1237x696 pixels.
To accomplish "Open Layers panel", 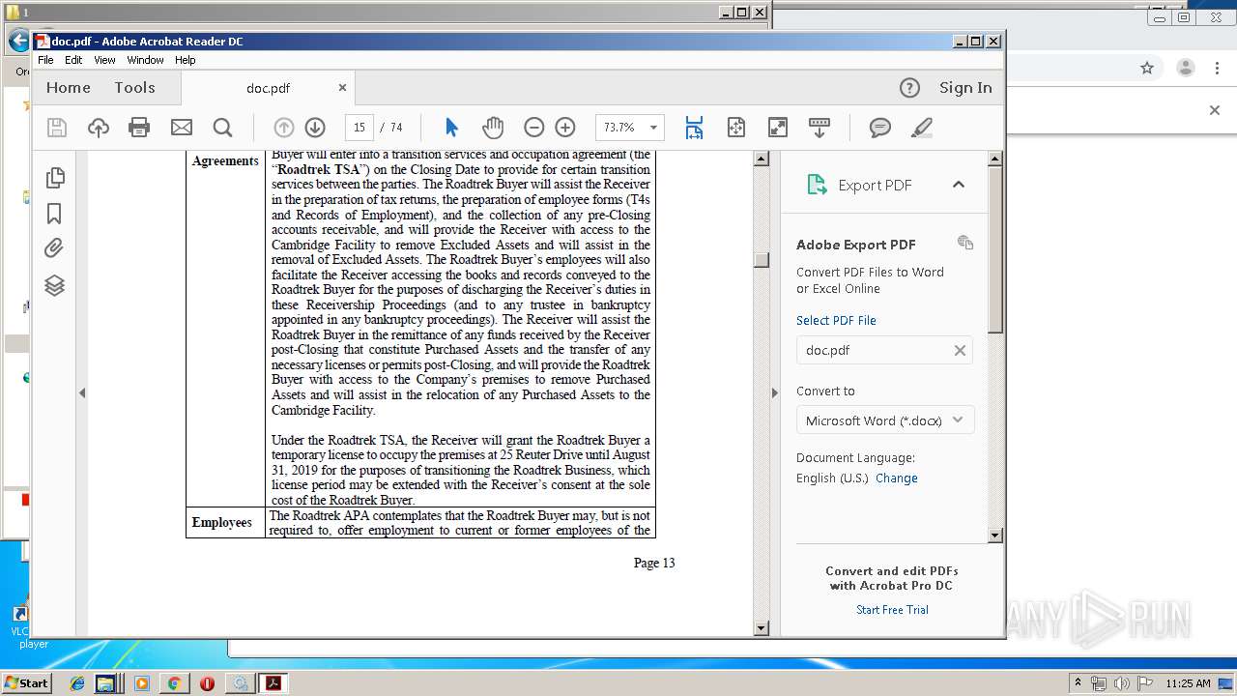I will [x=55, y=285].
